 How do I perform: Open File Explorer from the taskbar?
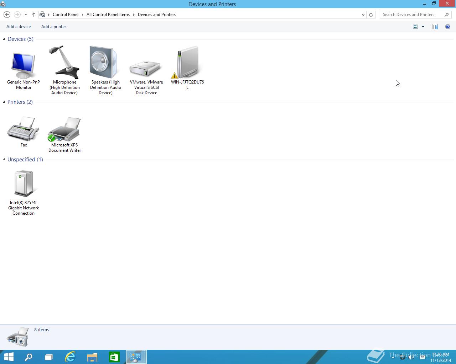(x=92, y=357)
